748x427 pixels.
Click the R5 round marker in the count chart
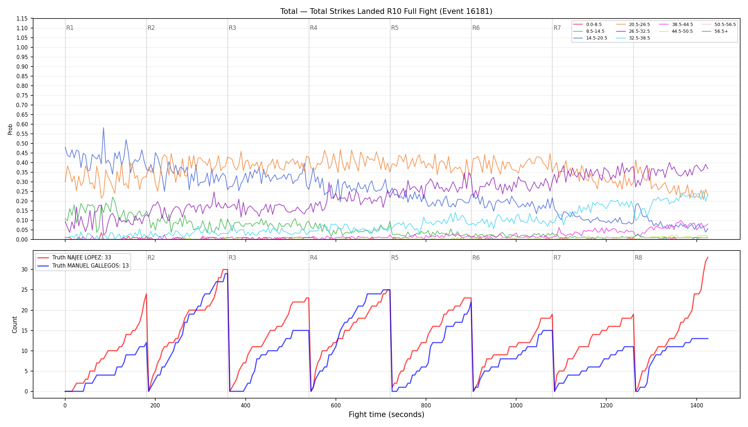tap(395, 258)
